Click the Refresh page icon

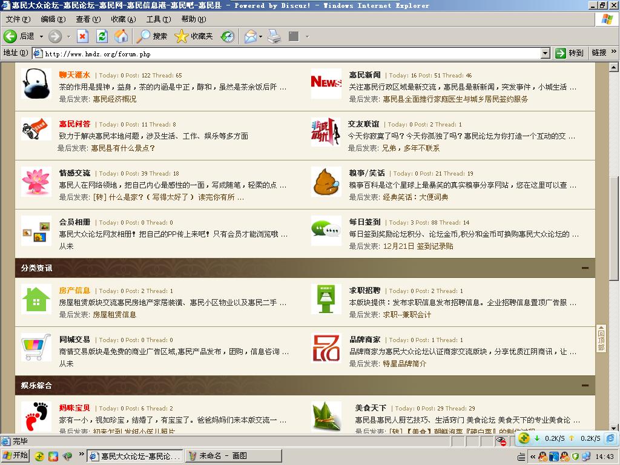102,36
